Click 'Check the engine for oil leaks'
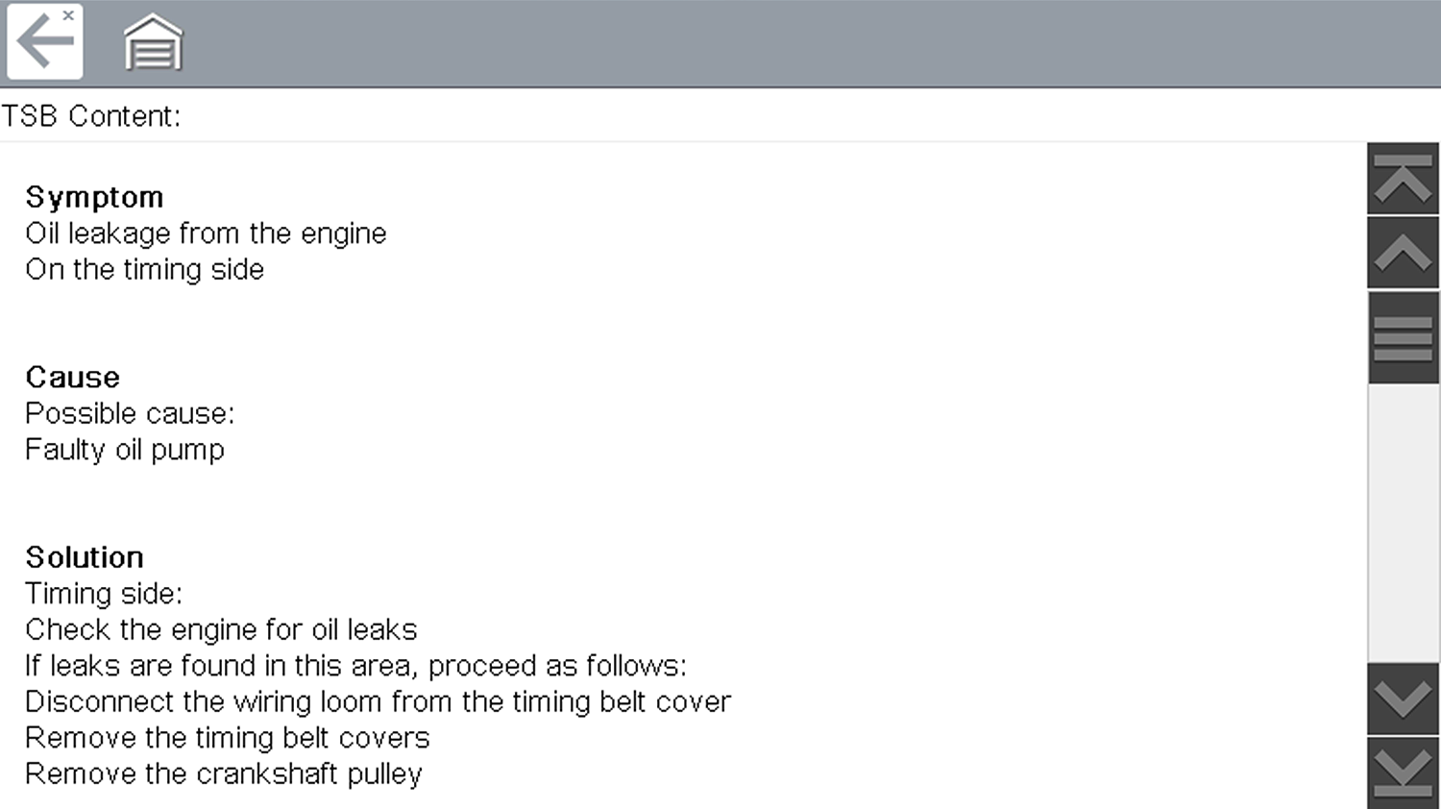This screenshot has height=809, width=1441. 221,629
